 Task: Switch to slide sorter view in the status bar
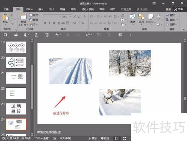(x=125, y=138)
